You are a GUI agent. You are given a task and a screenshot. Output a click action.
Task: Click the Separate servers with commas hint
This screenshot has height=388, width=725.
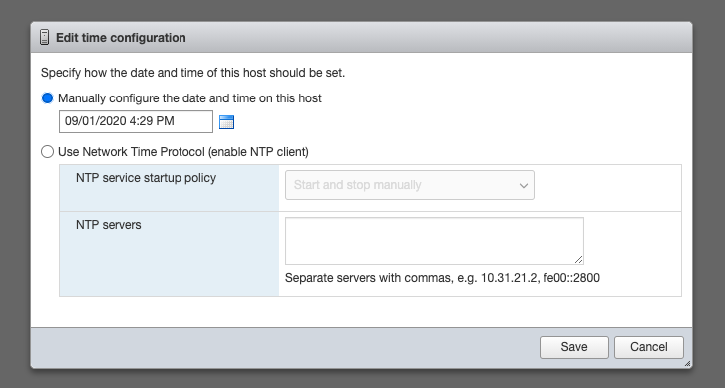click(x=443, y=278)
